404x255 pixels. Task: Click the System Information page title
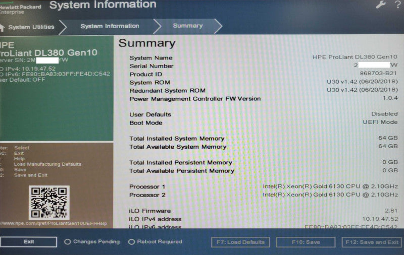[x=103, y=5]
